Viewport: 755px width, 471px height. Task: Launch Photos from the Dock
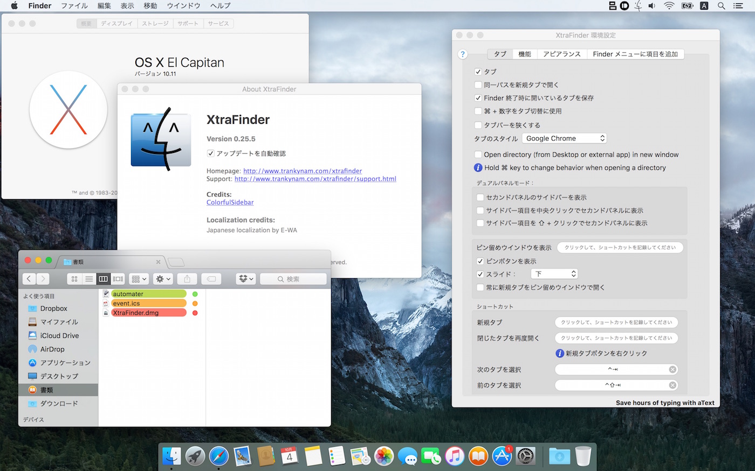pos(384,456)
